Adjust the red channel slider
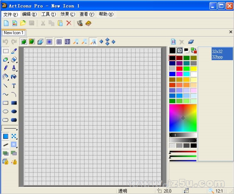The image size is (234, 194). point(183,152)
